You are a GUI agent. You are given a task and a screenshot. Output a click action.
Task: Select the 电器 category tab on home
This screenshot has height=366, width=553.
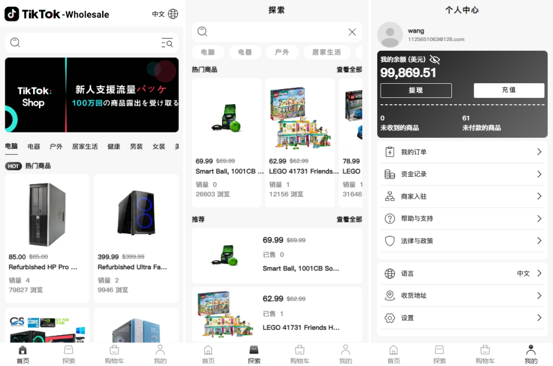pyautogui.click(x=34, y=147)
